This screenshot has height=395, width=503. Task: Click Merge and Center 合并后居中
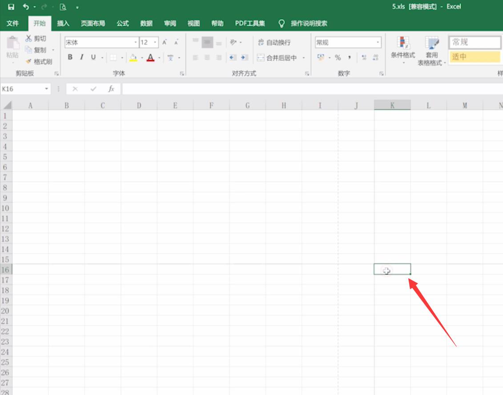coord(278,58)
